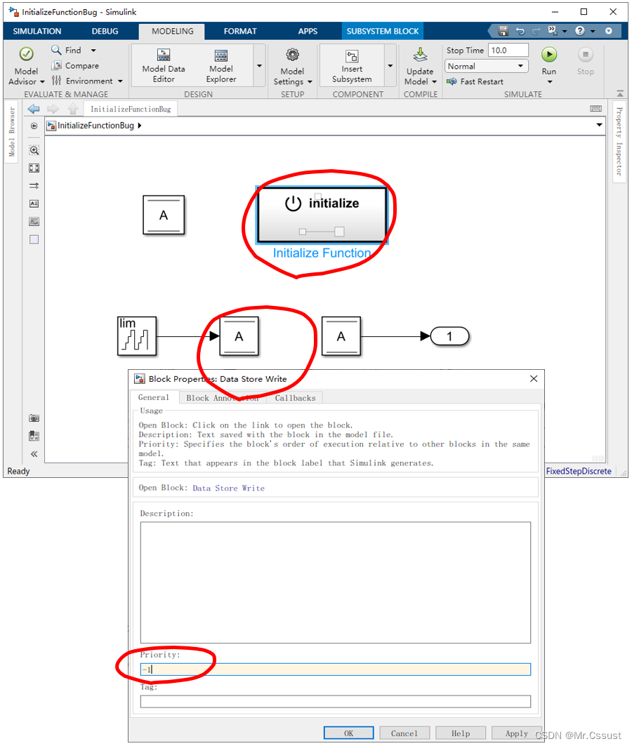This screenshot has height=746, width=632.
Task: Add an annotation with the text icon
Action: [x=34, y=204]
